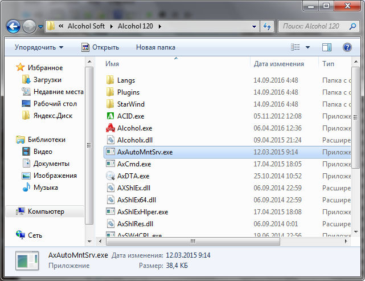Click the date 06.04.2016 12:36
The height and width of the screenshot is (281, 365).
277,128
